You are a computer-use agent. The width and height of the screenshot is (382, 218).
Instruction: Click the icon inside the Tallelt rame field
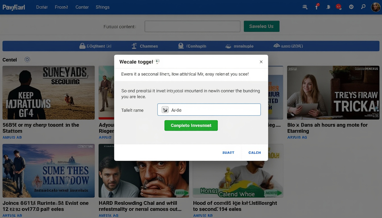165,110
